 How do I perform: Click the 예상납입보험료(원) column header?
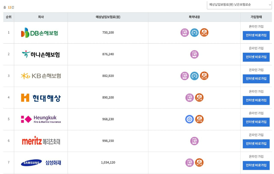tap(108, 17)
